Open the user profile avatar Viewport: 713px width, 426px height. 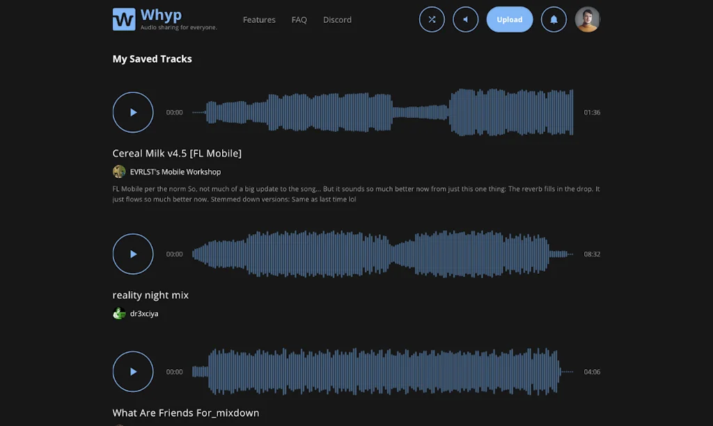[x=587, y=19]
